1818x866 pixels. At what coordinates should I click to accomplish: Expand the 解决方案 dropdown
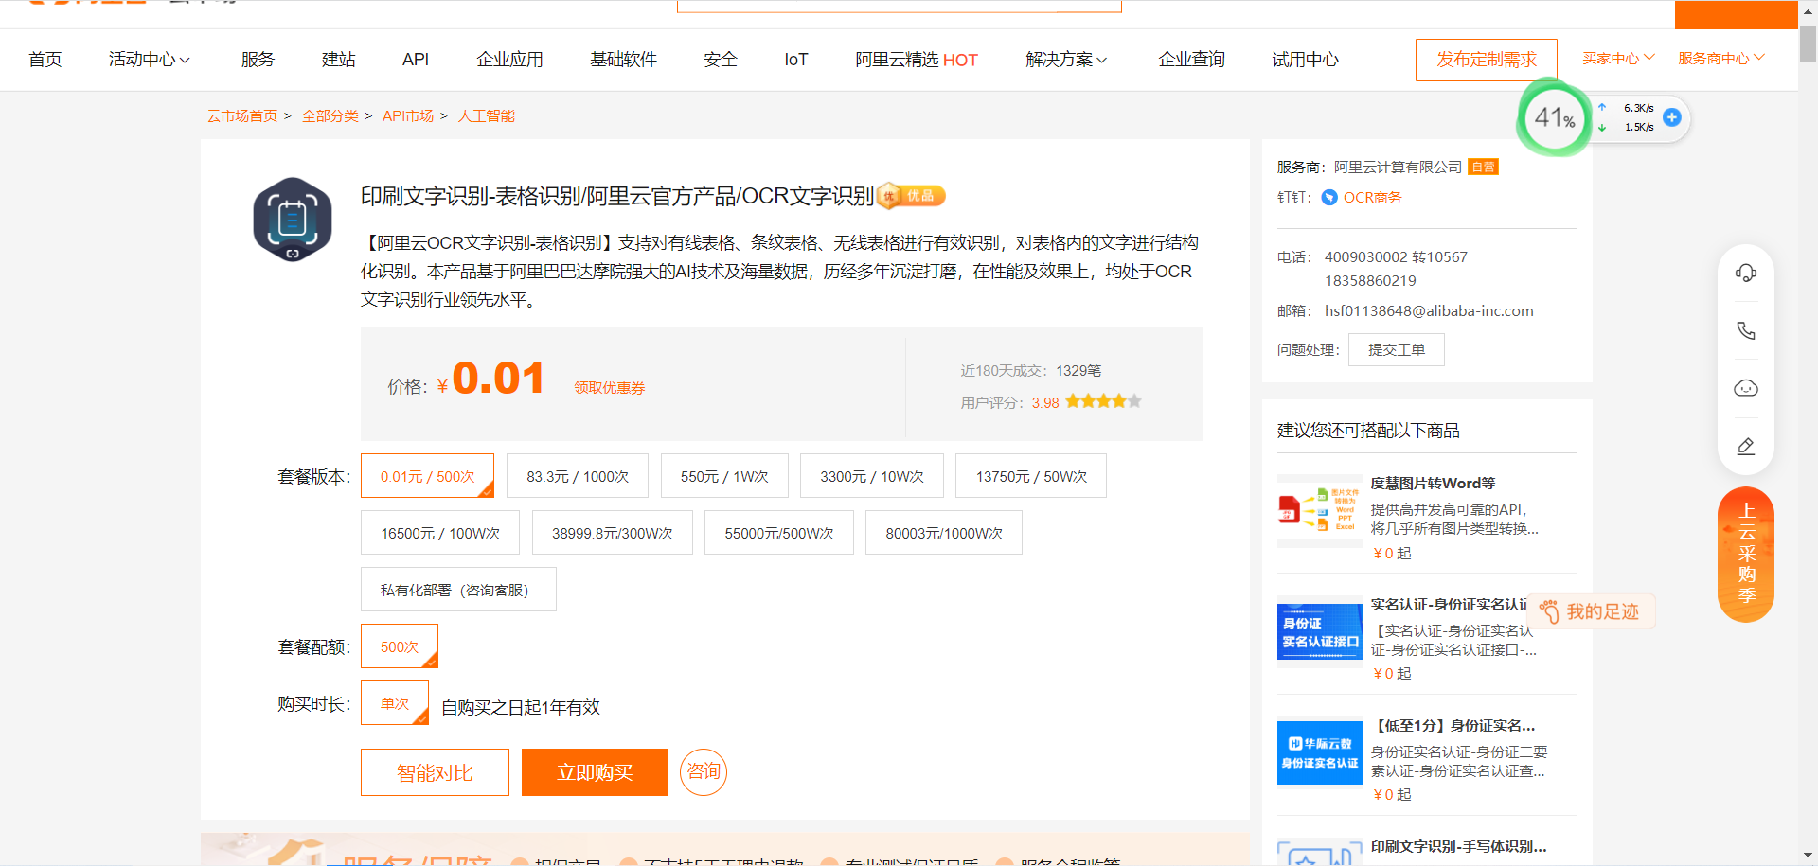[x=1066, y=60]
